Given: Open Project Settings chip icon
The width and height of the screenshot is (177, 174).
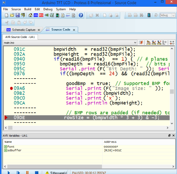Looking at the screenshot, I should pyautogui.click(x=149, y=15).
